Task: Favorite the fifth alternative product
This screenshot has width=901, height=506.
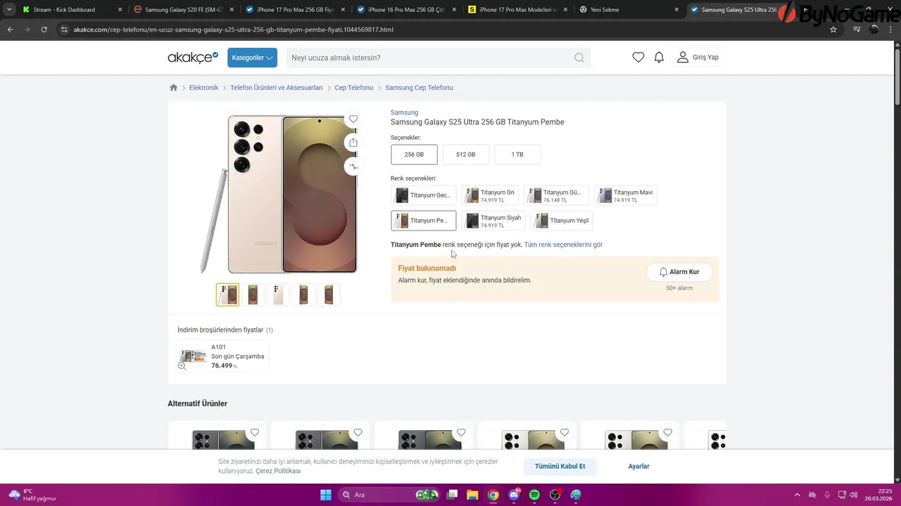Action: tap(667, 433)
